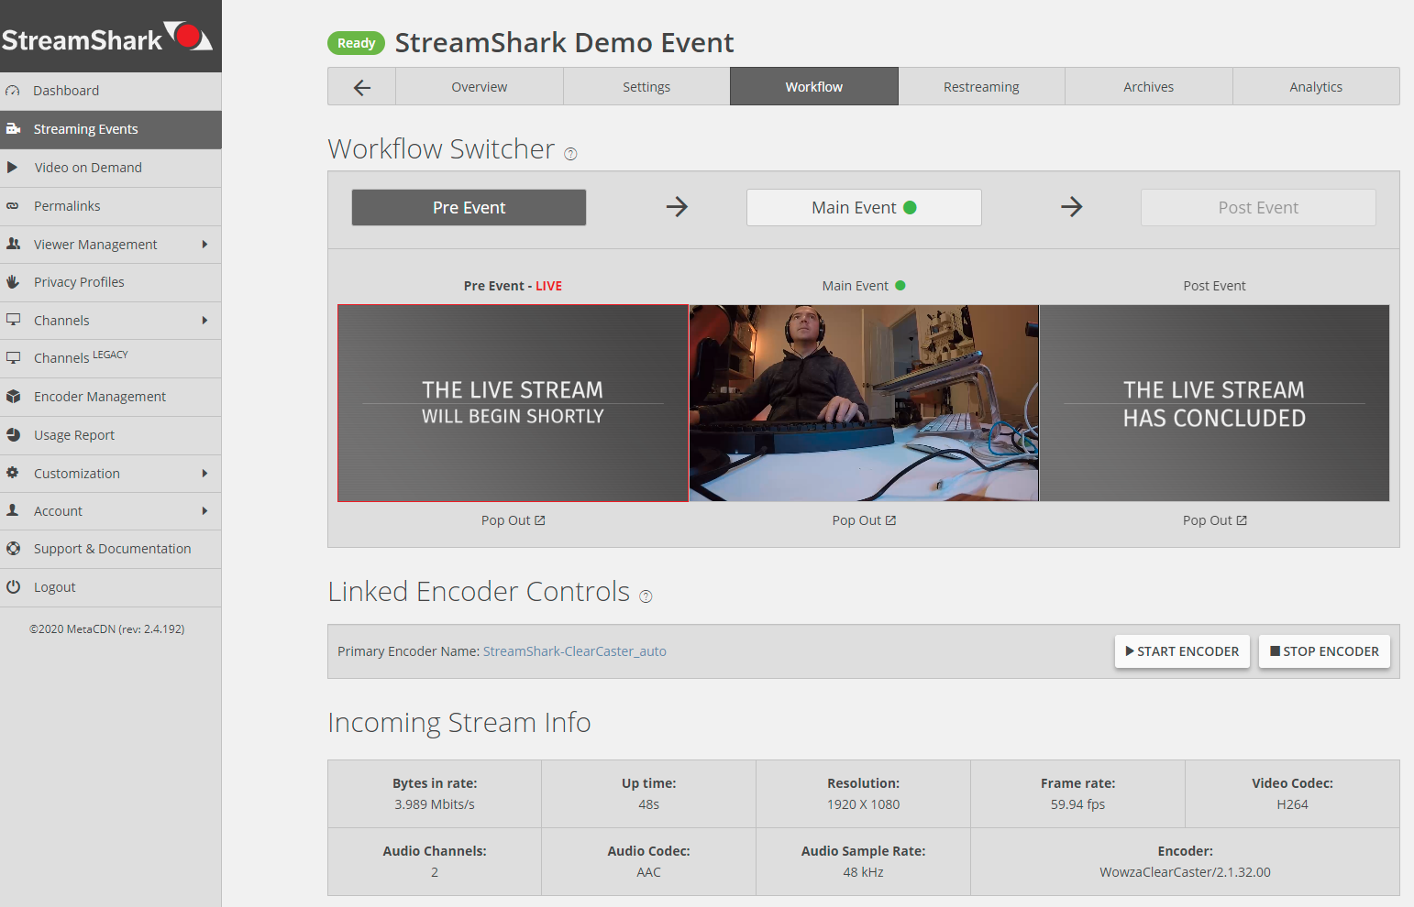
Task: Click pop out icon under Main Event preview
Action: click(x=890, y=520)
